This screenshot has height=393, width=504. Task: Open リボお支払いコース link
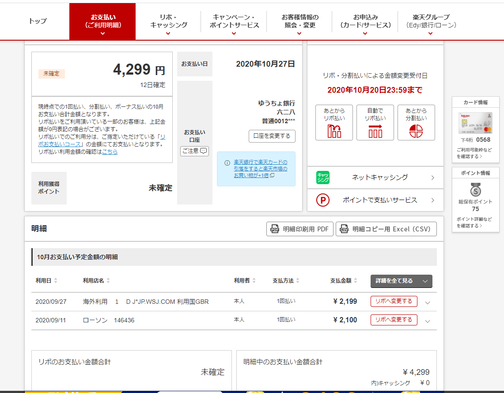59,144
